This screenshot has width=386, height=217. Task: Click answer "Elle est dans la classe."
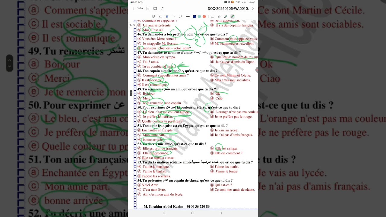[158, 158]
